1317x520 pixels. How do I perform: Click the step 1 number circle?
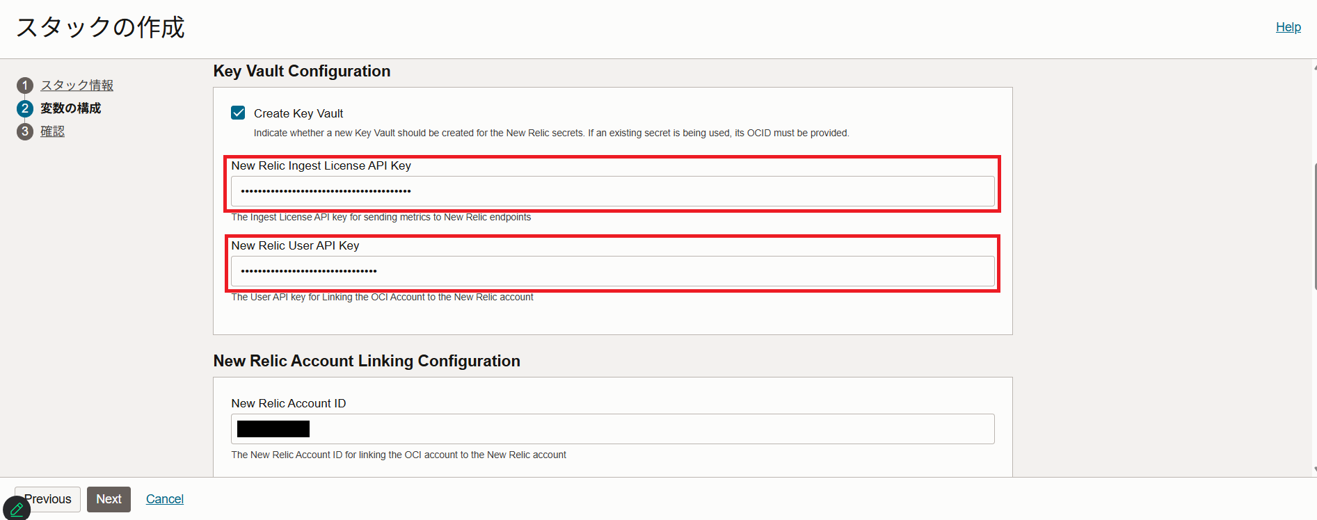[25, 86]
